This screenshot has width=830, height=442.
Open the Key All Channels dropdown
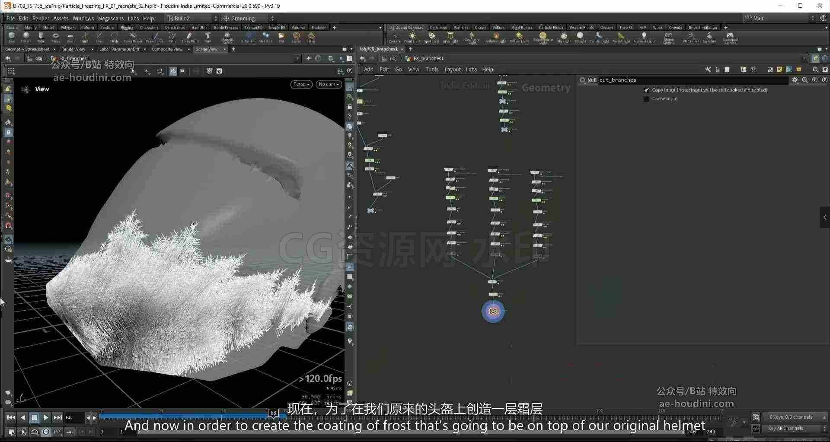tap(795, 428)
